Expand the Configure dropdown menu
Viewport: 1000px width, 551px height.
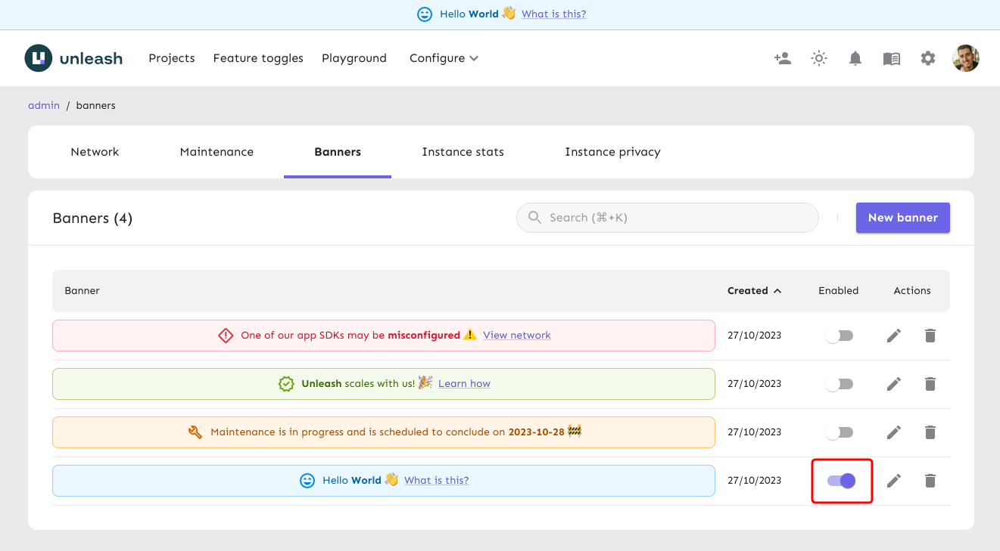[x=444, y=58]
